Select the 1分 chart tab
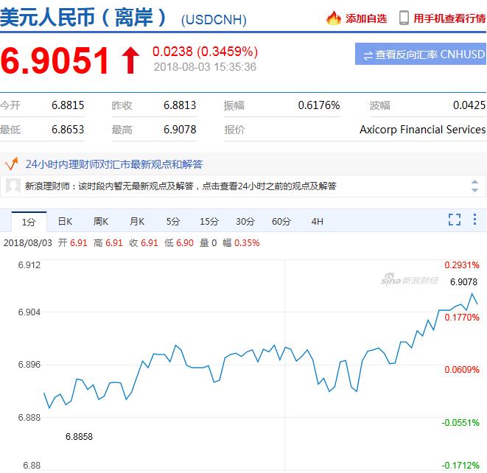The image size is (487, 473). (29, 221)
